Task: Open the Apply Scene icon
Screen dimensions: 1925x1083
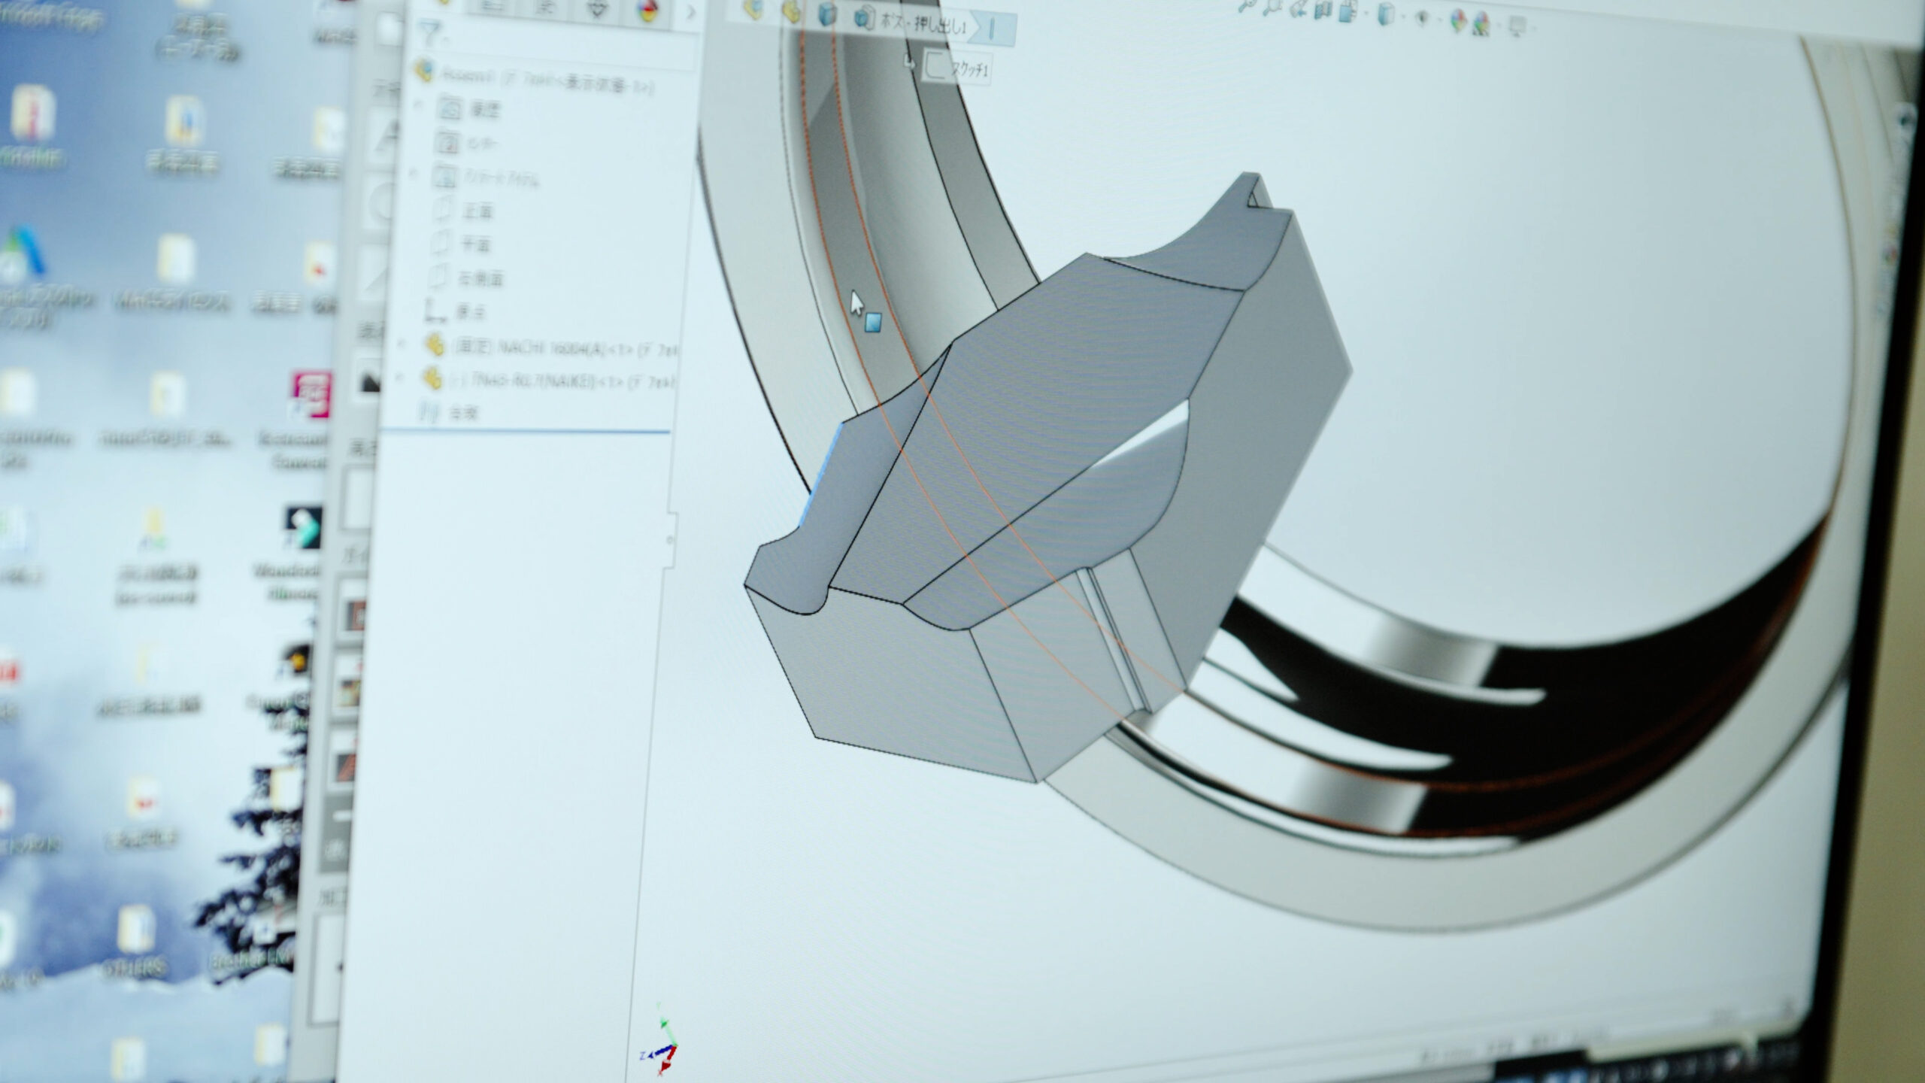Action: pyautogui.click(x=1481, y=24)
